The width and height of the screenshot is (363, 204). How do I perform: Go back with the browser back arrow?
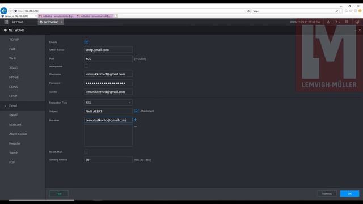coord(4,11)
